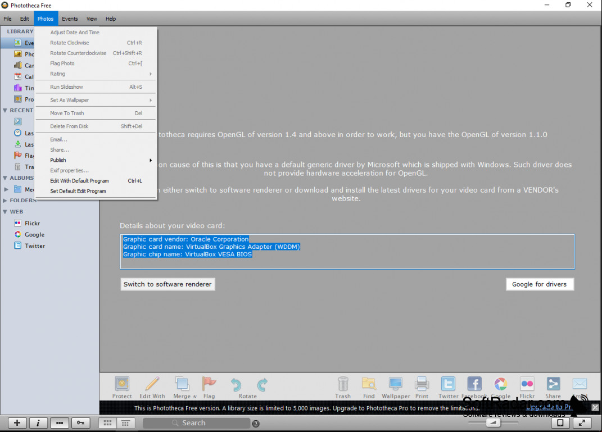Dismiss the free version banner with X
This screenshot has height=432, width=602.
click(x=595, y=407)
